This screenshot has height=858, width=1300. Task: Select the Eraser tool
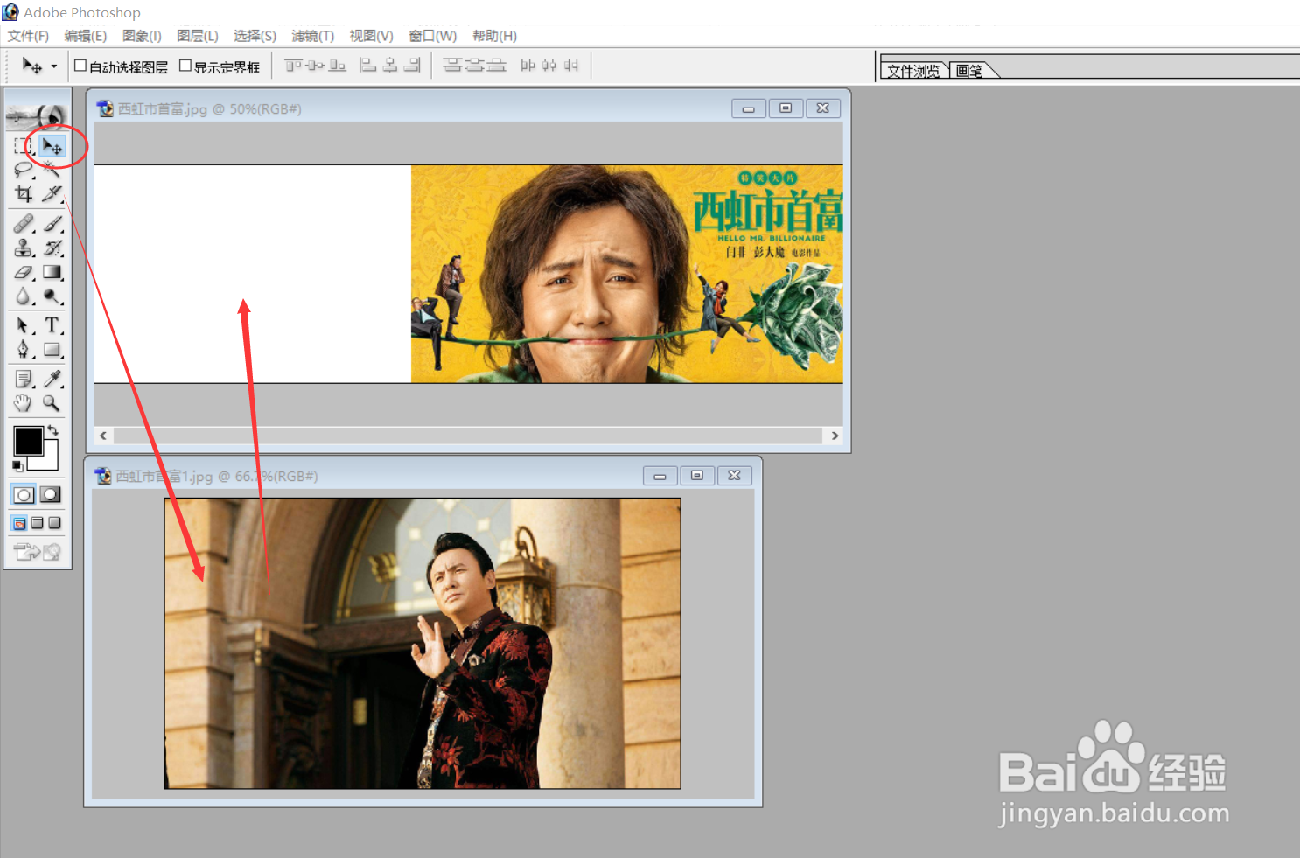tap(24, 273)
